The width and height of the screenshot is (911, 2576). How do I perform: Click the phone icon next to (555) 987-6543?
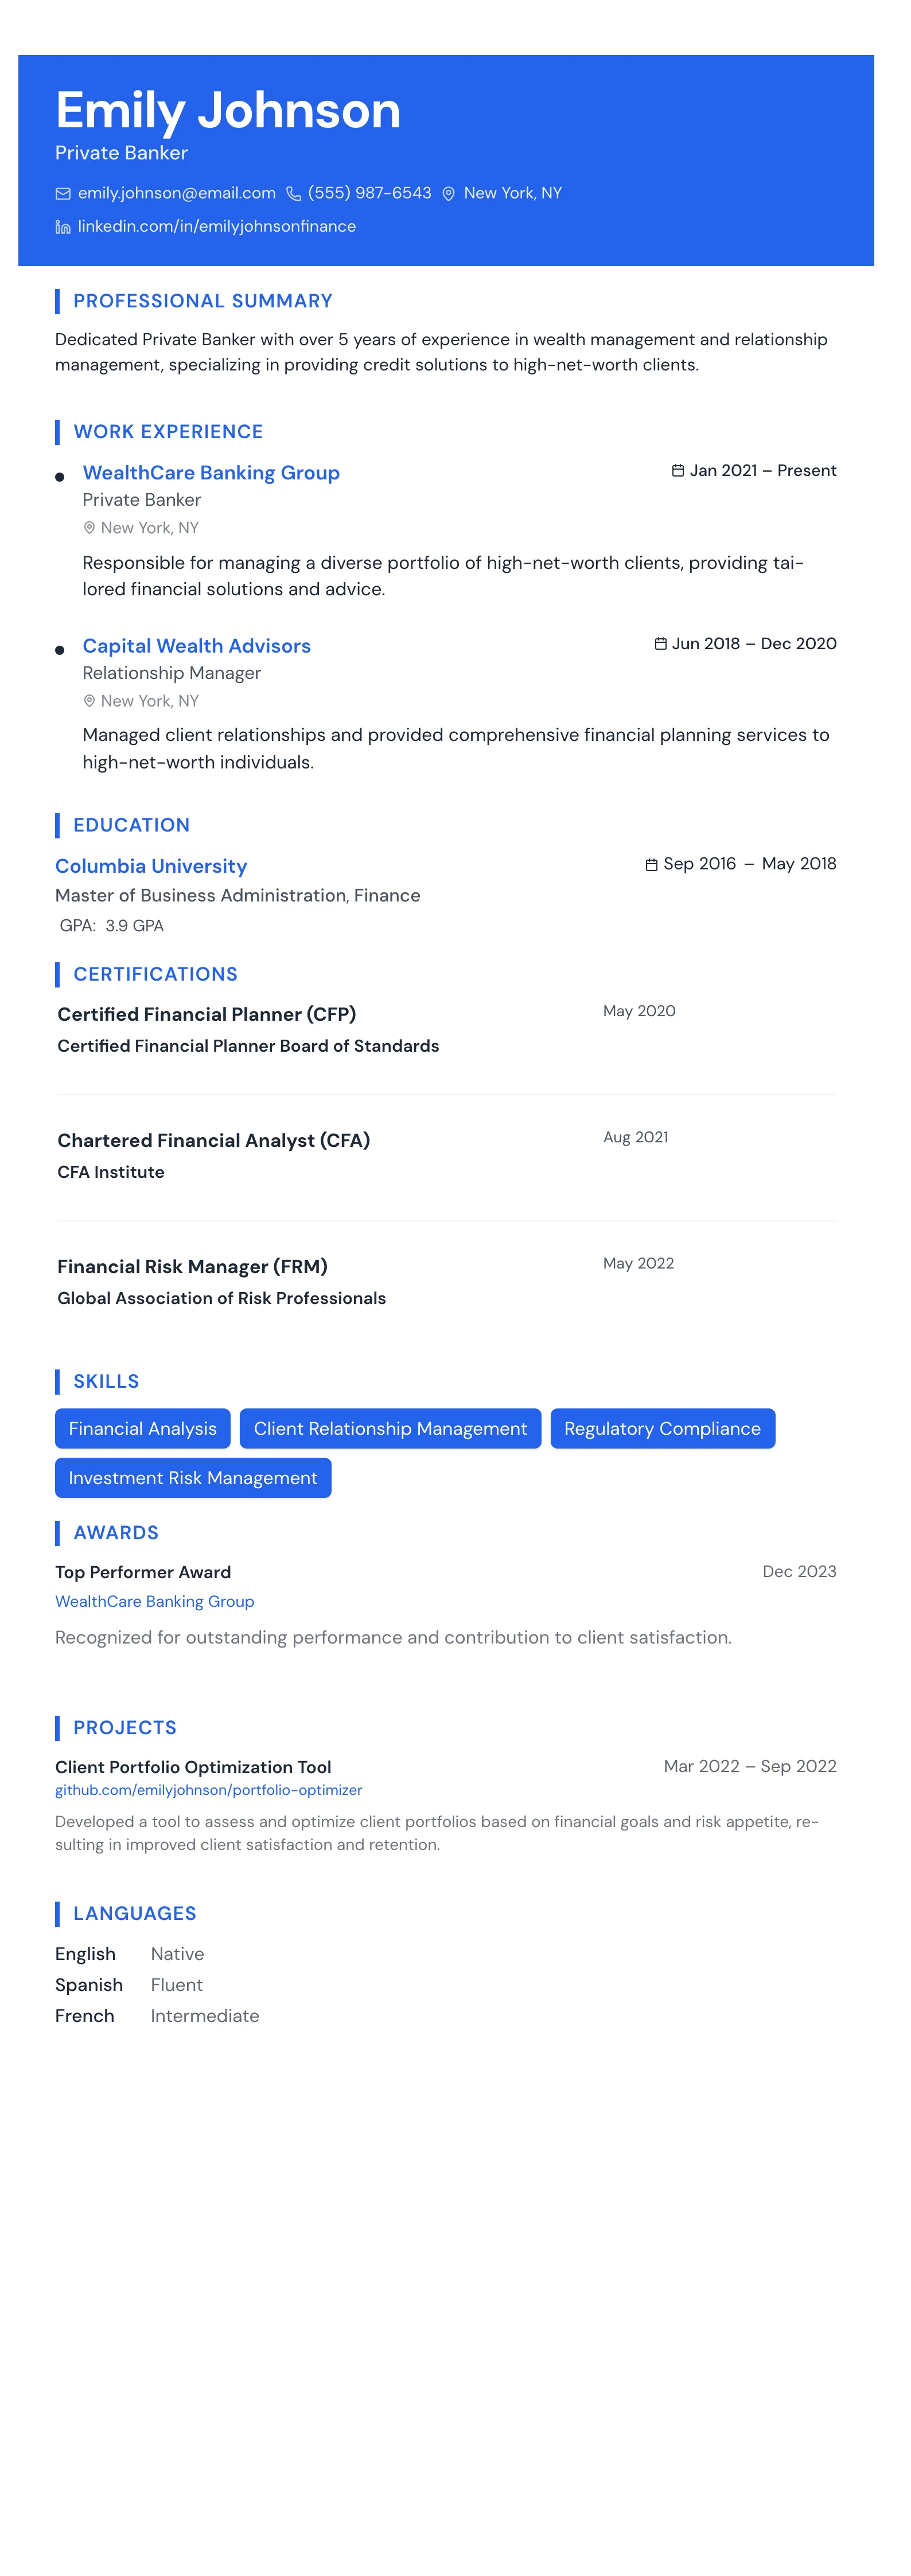point(294,194)
